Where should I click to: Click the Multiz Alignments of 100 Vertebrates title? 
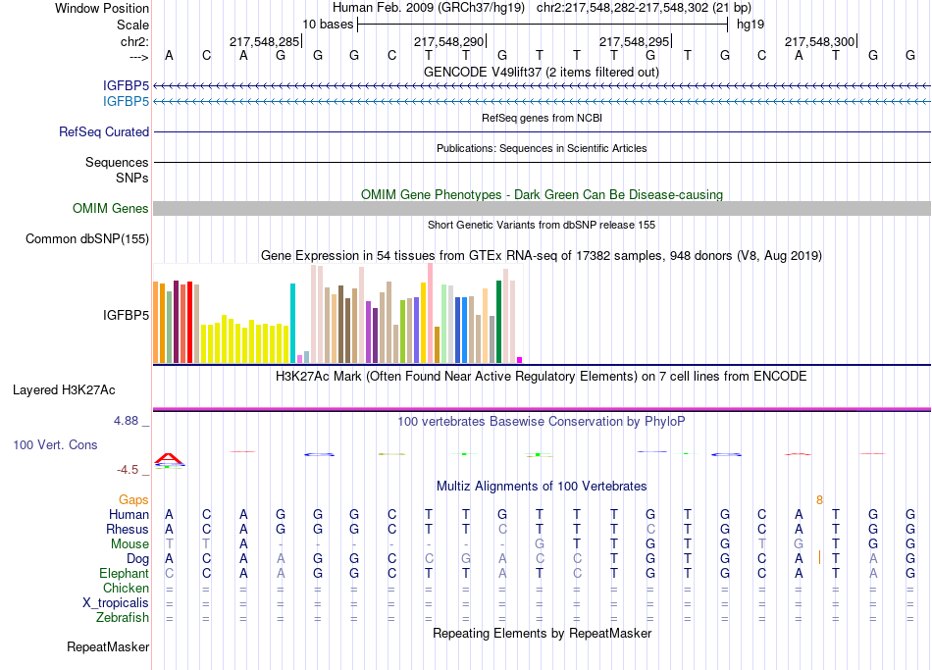542,486
